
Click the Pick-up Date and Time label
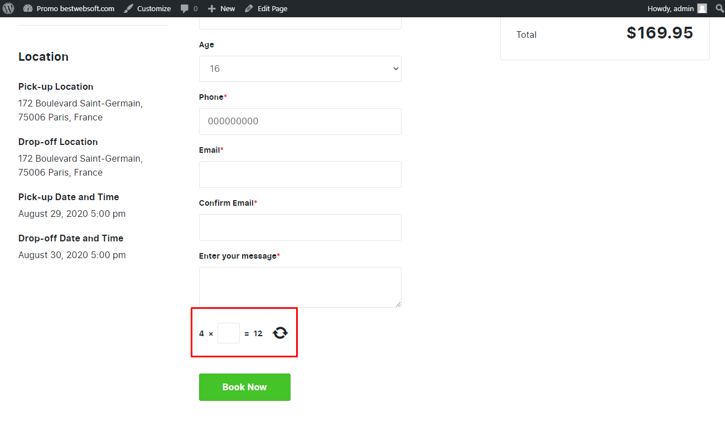click(69, 197)
